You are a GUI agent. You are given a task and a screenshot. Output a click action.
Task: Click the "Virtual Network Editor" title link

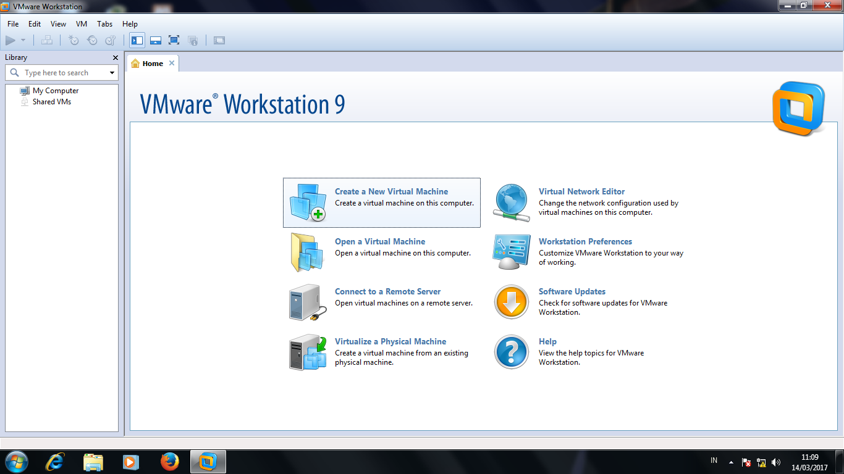(x=581, y=191)
